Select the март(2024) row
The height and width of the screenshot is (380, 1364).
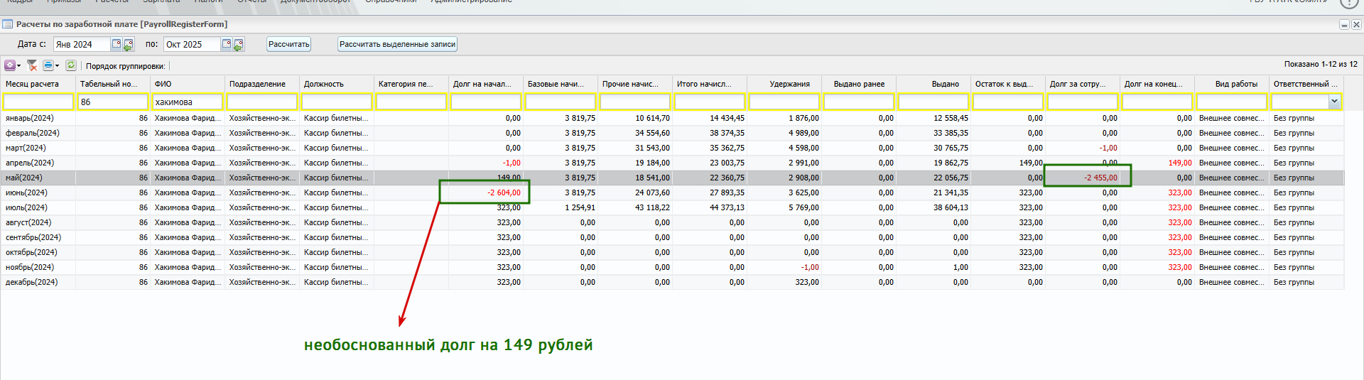pyautogui.click(x=672, y=148)
